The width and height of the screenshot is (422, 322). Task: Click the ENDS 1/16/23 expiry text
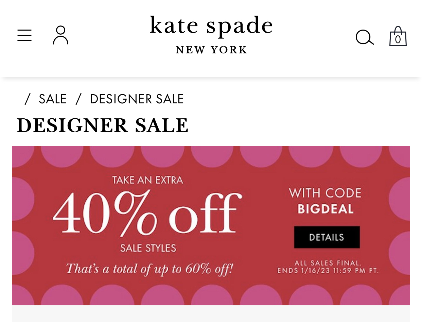pos(328,271)
